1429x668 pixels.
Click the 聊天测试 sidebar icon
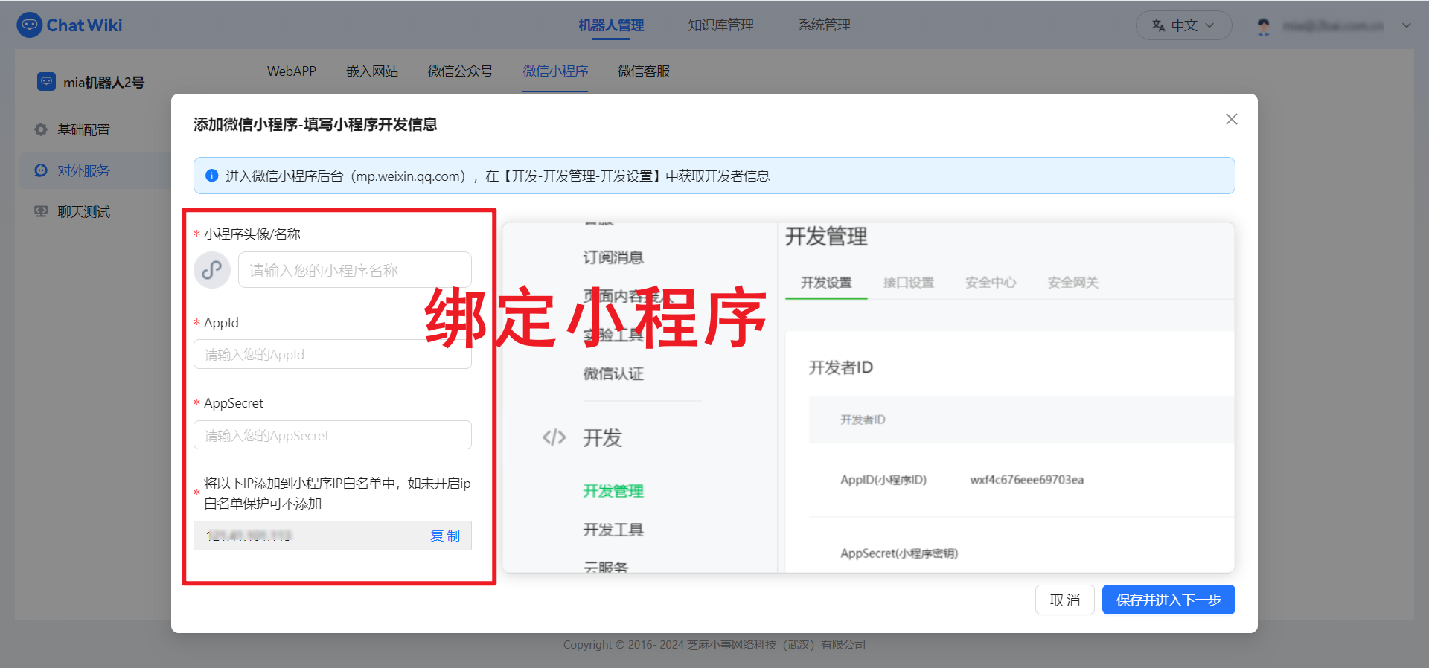point(41,211)
